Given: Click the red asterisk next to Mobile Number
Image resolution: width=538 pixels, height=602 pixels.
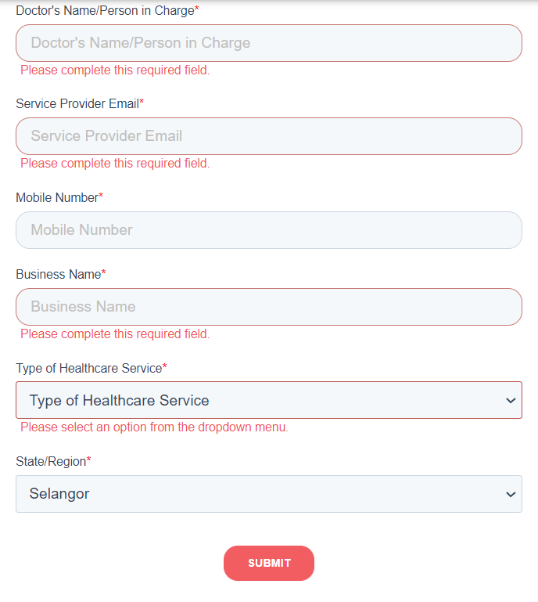Looking at the screenshot, I should 101,196.
